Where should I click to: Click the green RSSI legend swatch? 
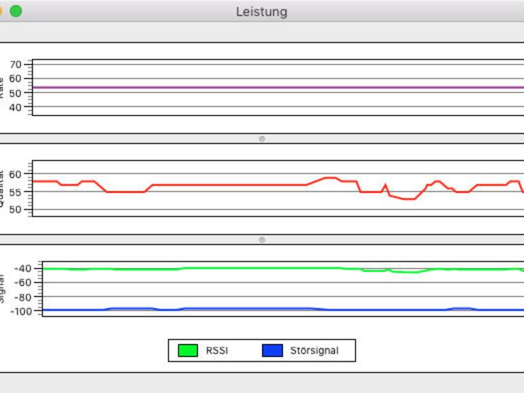(188, 350)
